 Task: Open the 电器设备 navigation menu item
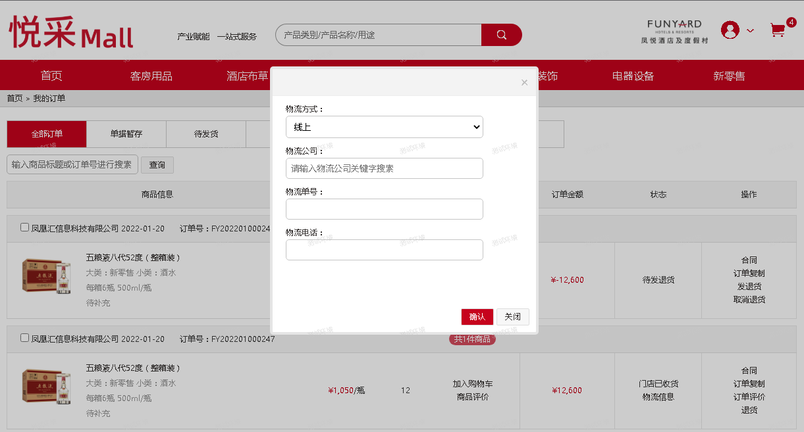tap(633, 76)
